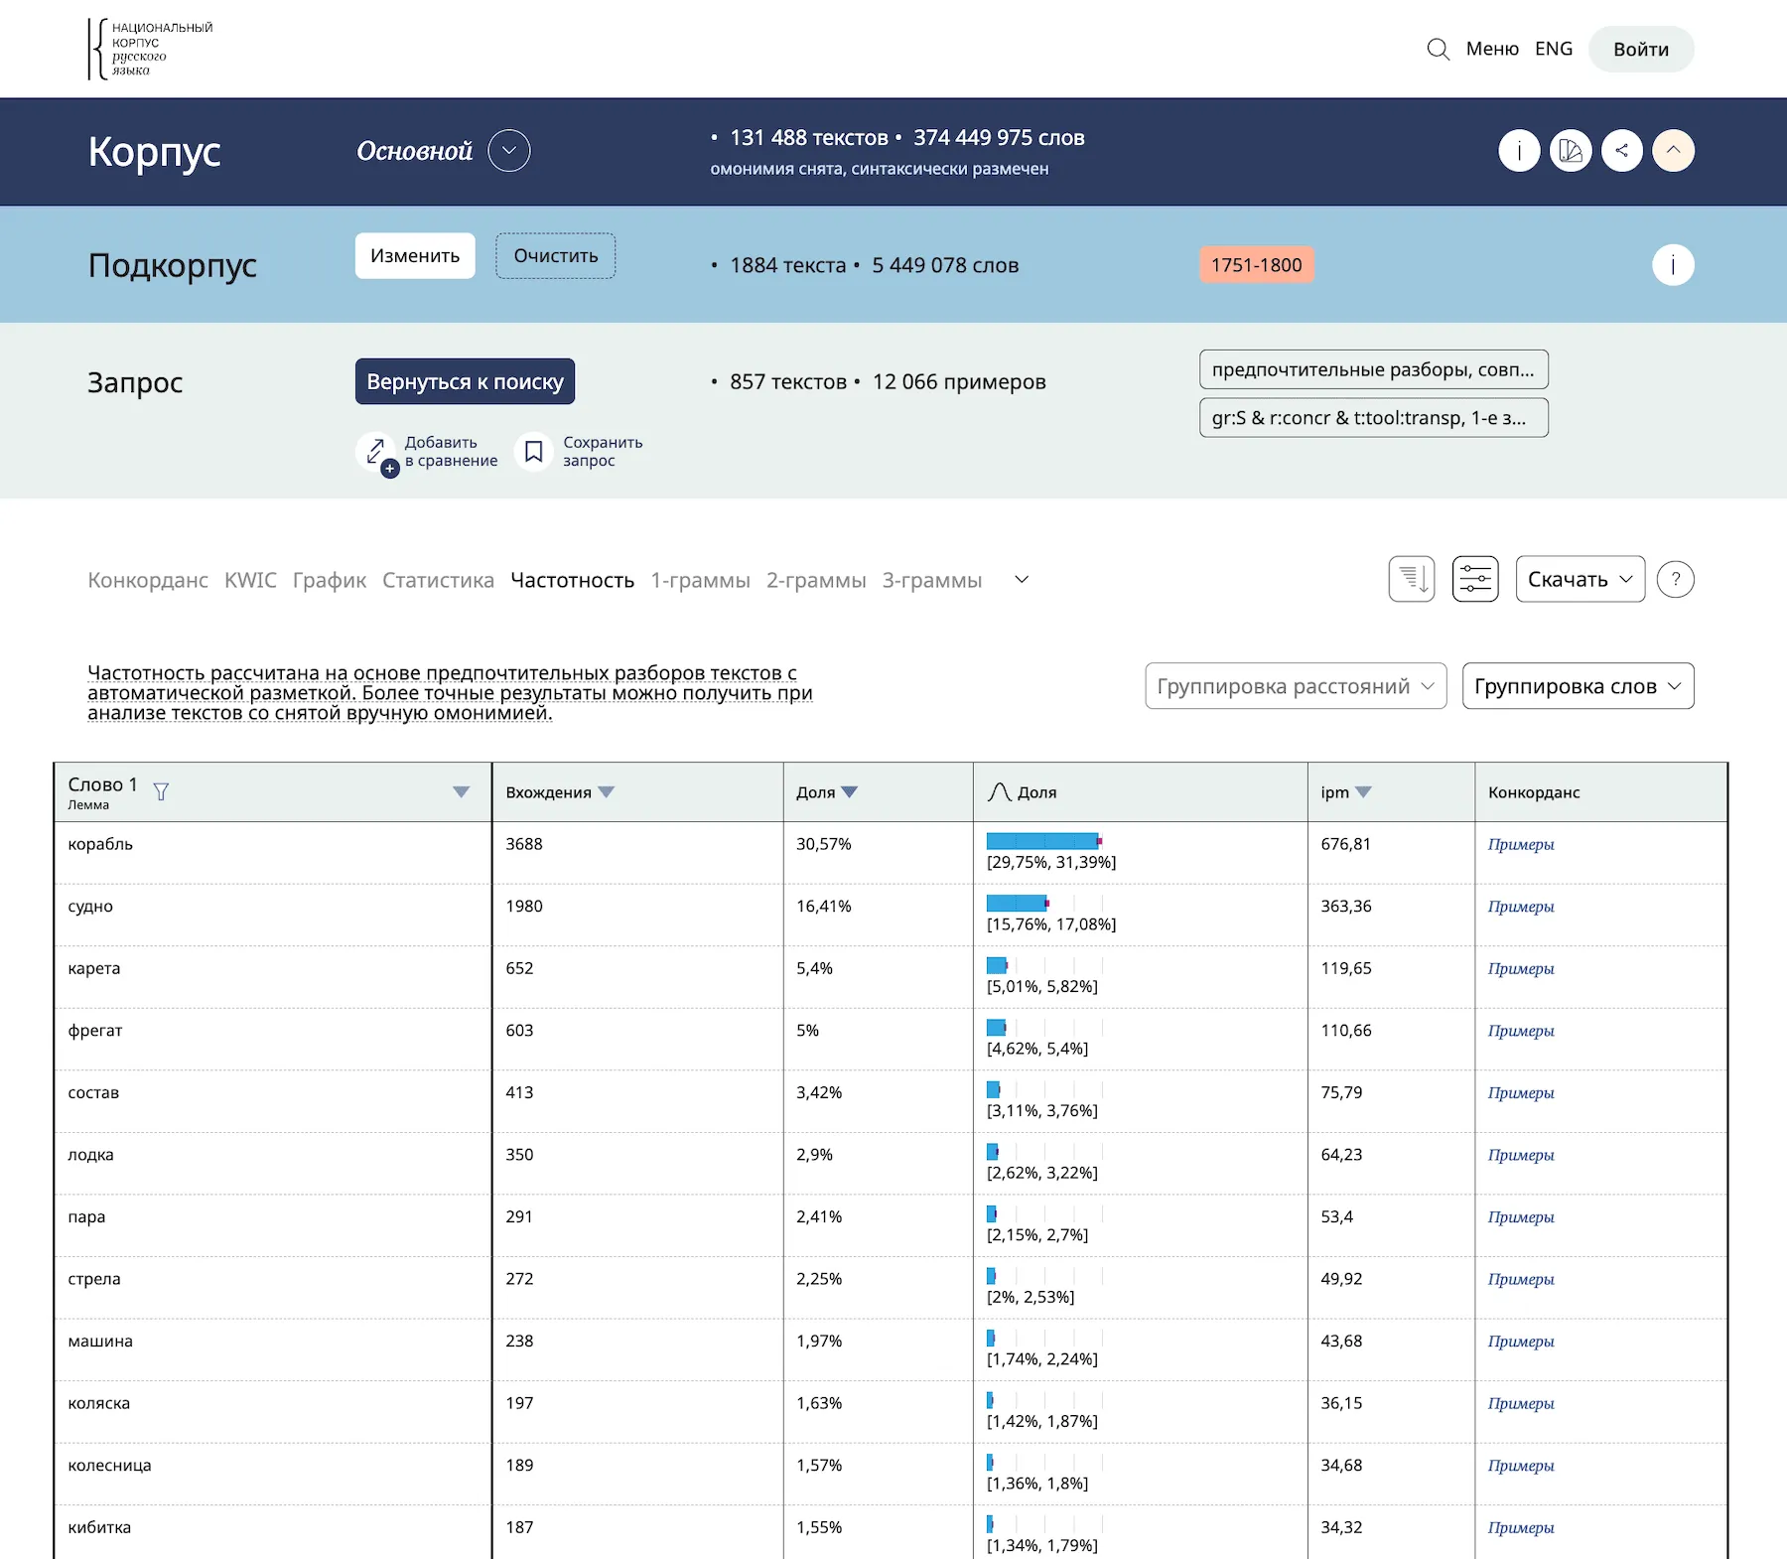Switch to the 2-граммы tab
The height and width of the screenshot is (1559, 1787).
[816, 580]
